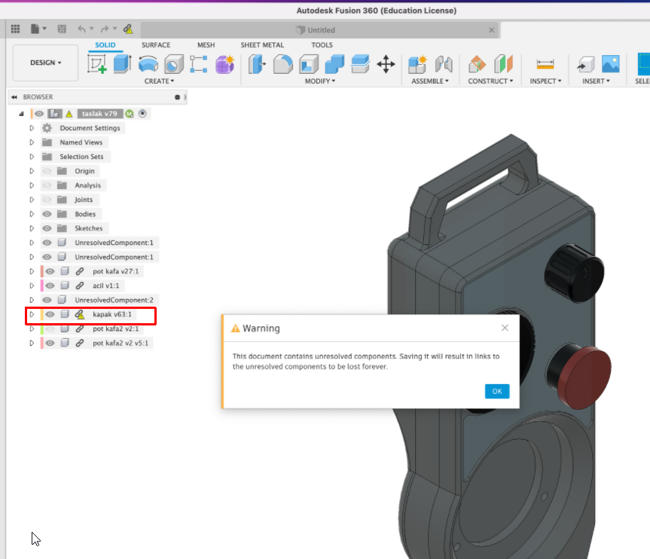
Task: Open the CONSTRUCT dropdown menu
Action: [490, 81]
